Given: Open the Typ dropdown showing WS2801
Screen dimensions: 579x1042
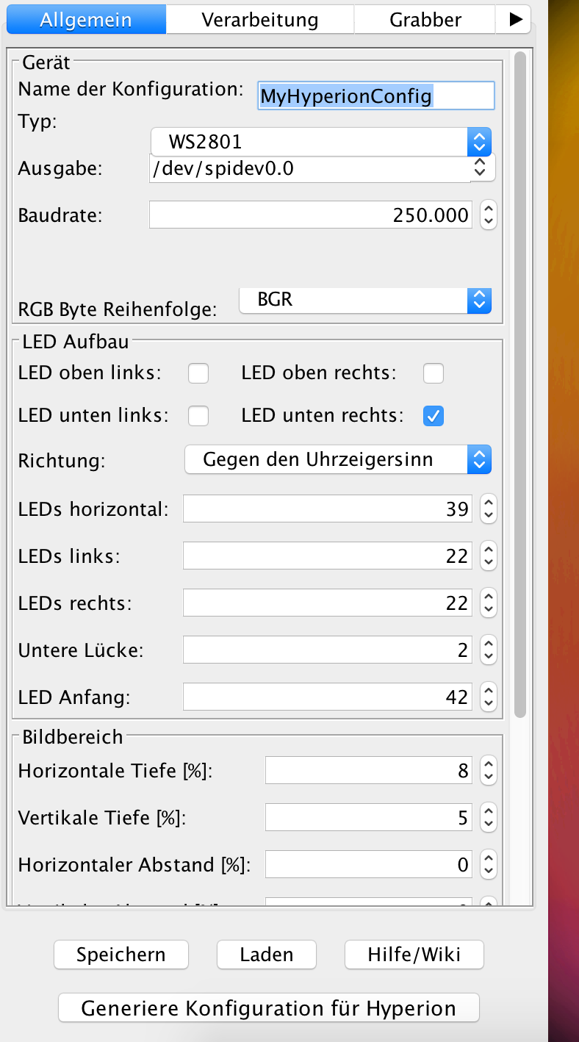Looking at the screenshot, I should coord(321,141).
